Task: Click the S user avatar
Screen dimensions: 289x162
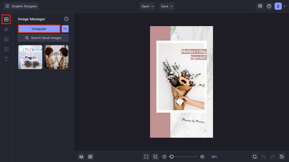Action: [278, 6]
